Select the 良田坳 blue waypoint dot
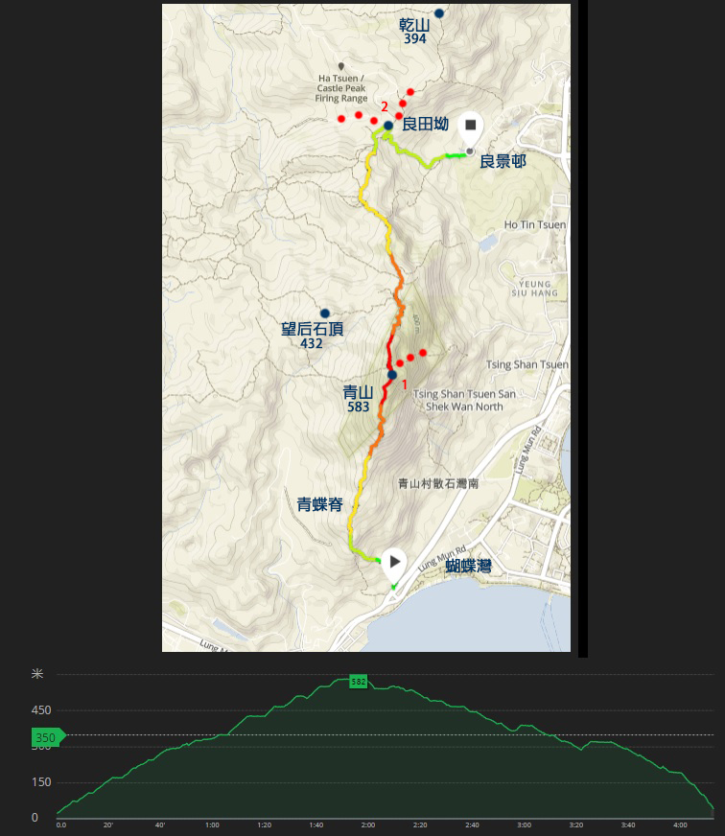Viewport: 725px width, 836px height. click(388, 126)
